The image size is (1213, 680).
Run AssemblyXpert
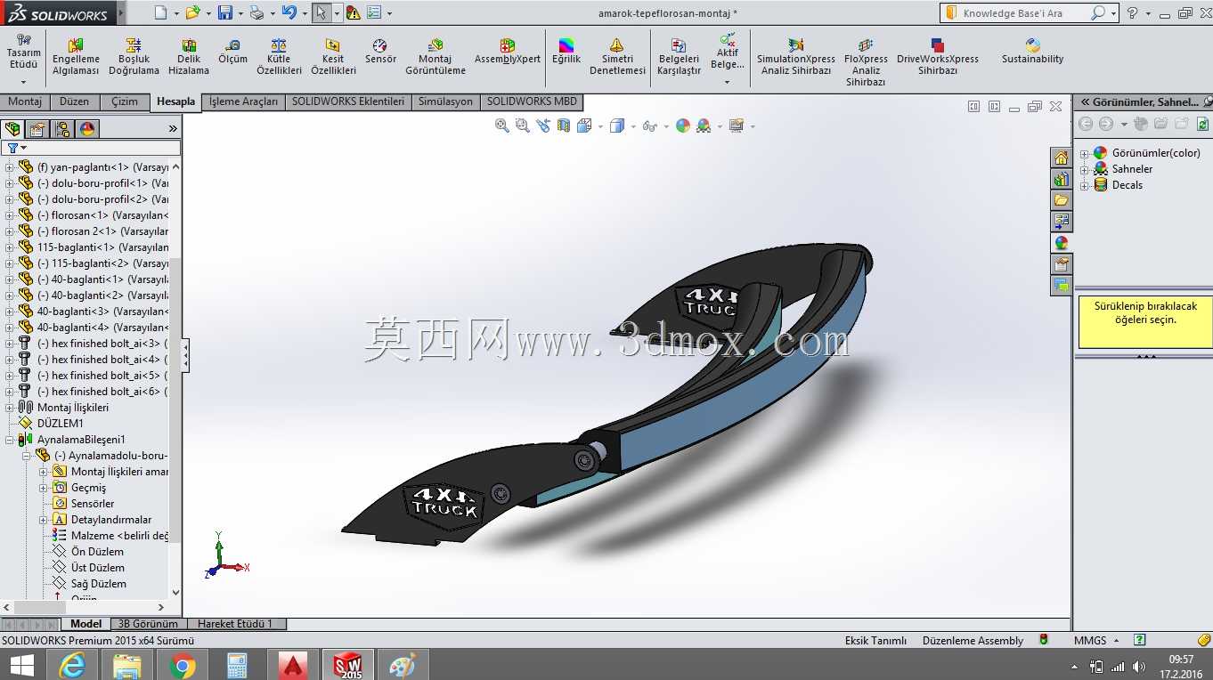coord(508,52)
